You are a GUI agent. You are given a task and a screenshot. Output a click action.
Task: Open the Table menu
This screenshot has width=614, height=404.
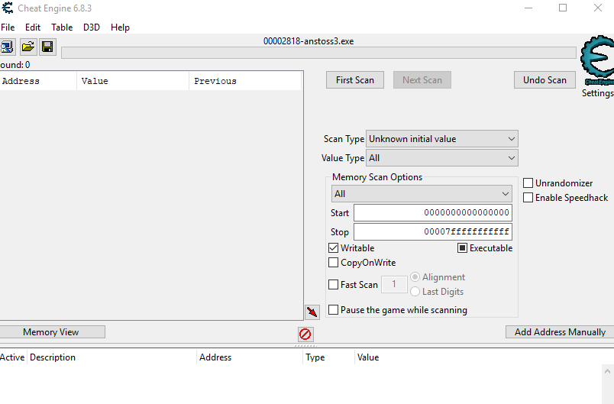pyautogui.click(x=62, y=27)
